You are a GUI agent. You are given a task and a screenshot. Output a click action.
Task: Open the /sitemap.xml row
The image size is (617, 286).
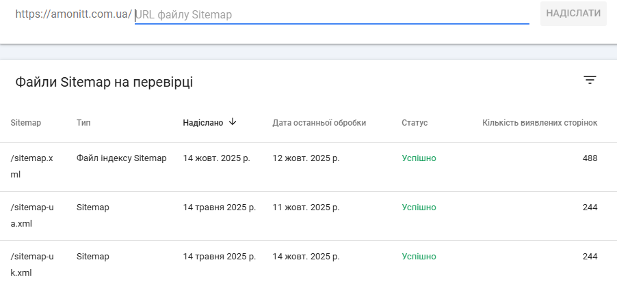32,166
